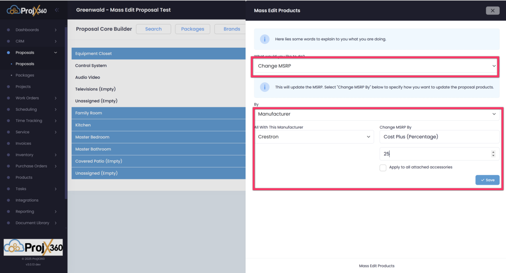Open the 'Change MSRP' action dropdown
This screenshot has width=506, height=273.
[x=375, y=66]
